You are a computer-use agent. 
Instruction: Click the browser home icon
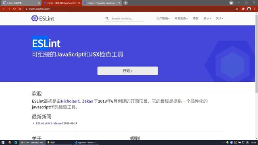point(20,9)
